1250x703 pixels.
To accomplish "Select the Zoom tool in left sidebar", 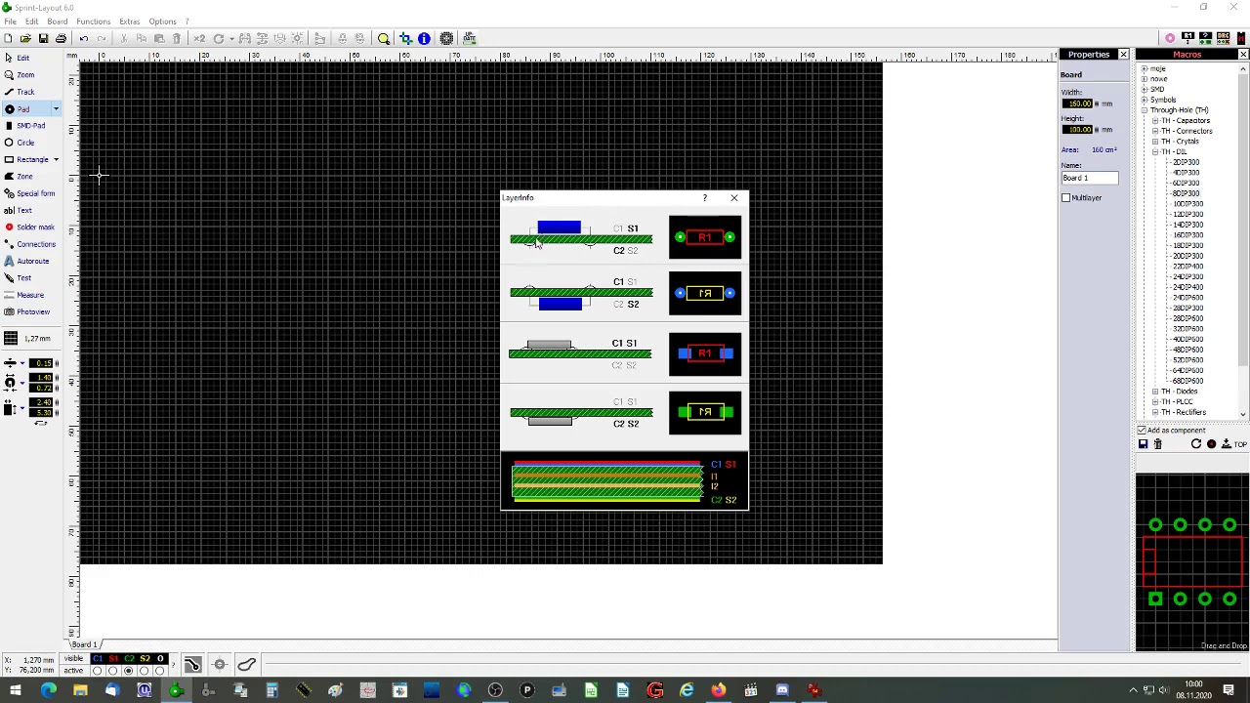I will click(20, 75).
